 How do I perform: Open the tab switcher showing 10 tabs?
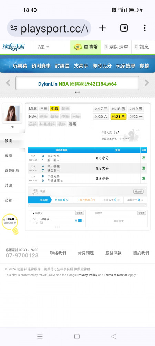[x=124, y=28]
